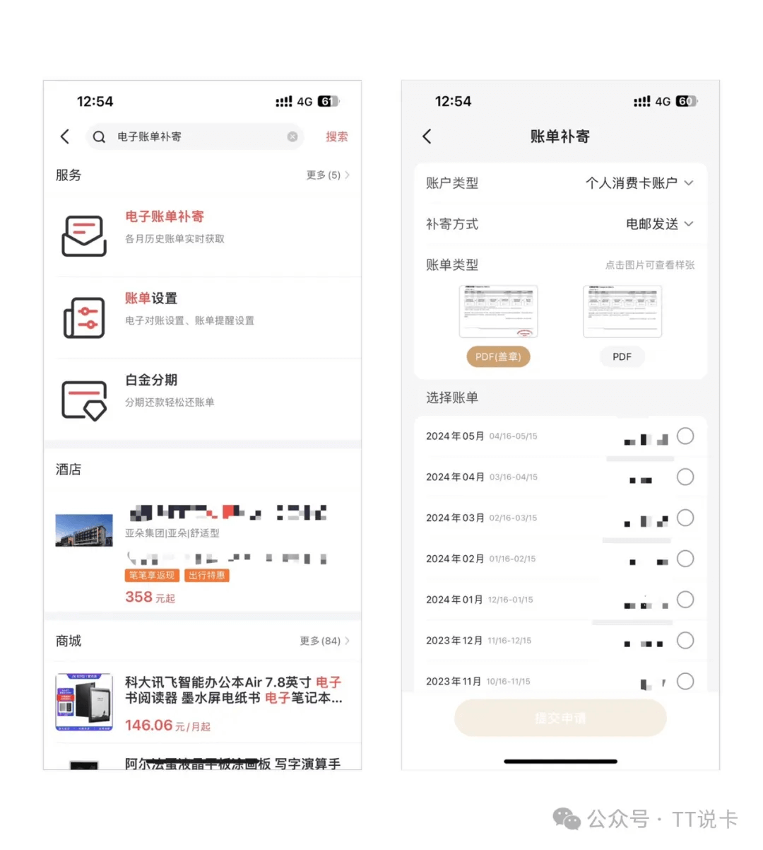The width and height of the screenshot is (763, 850).
Task: Expand 更多(84) in 商城 section
Action: (324, 641)
